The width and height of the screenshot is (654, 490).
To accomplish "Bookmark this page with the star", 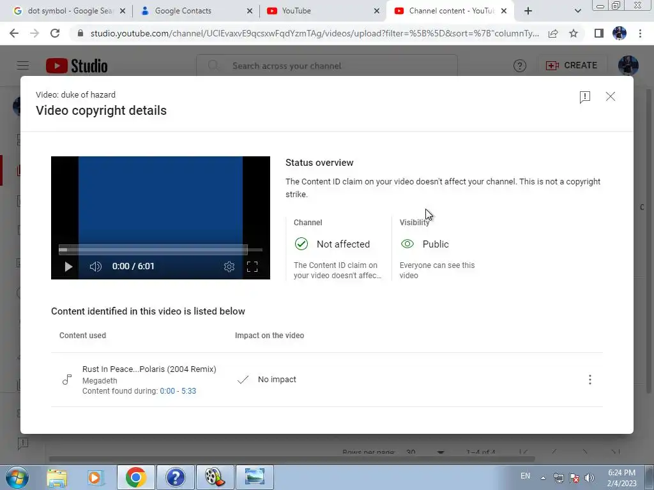I will click(574, 33).
